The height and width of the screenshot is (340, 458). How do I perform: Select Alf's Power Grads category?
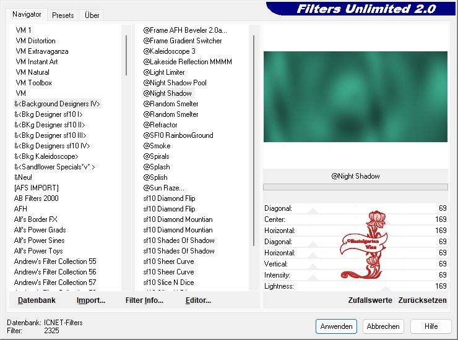tap(40, 230)
